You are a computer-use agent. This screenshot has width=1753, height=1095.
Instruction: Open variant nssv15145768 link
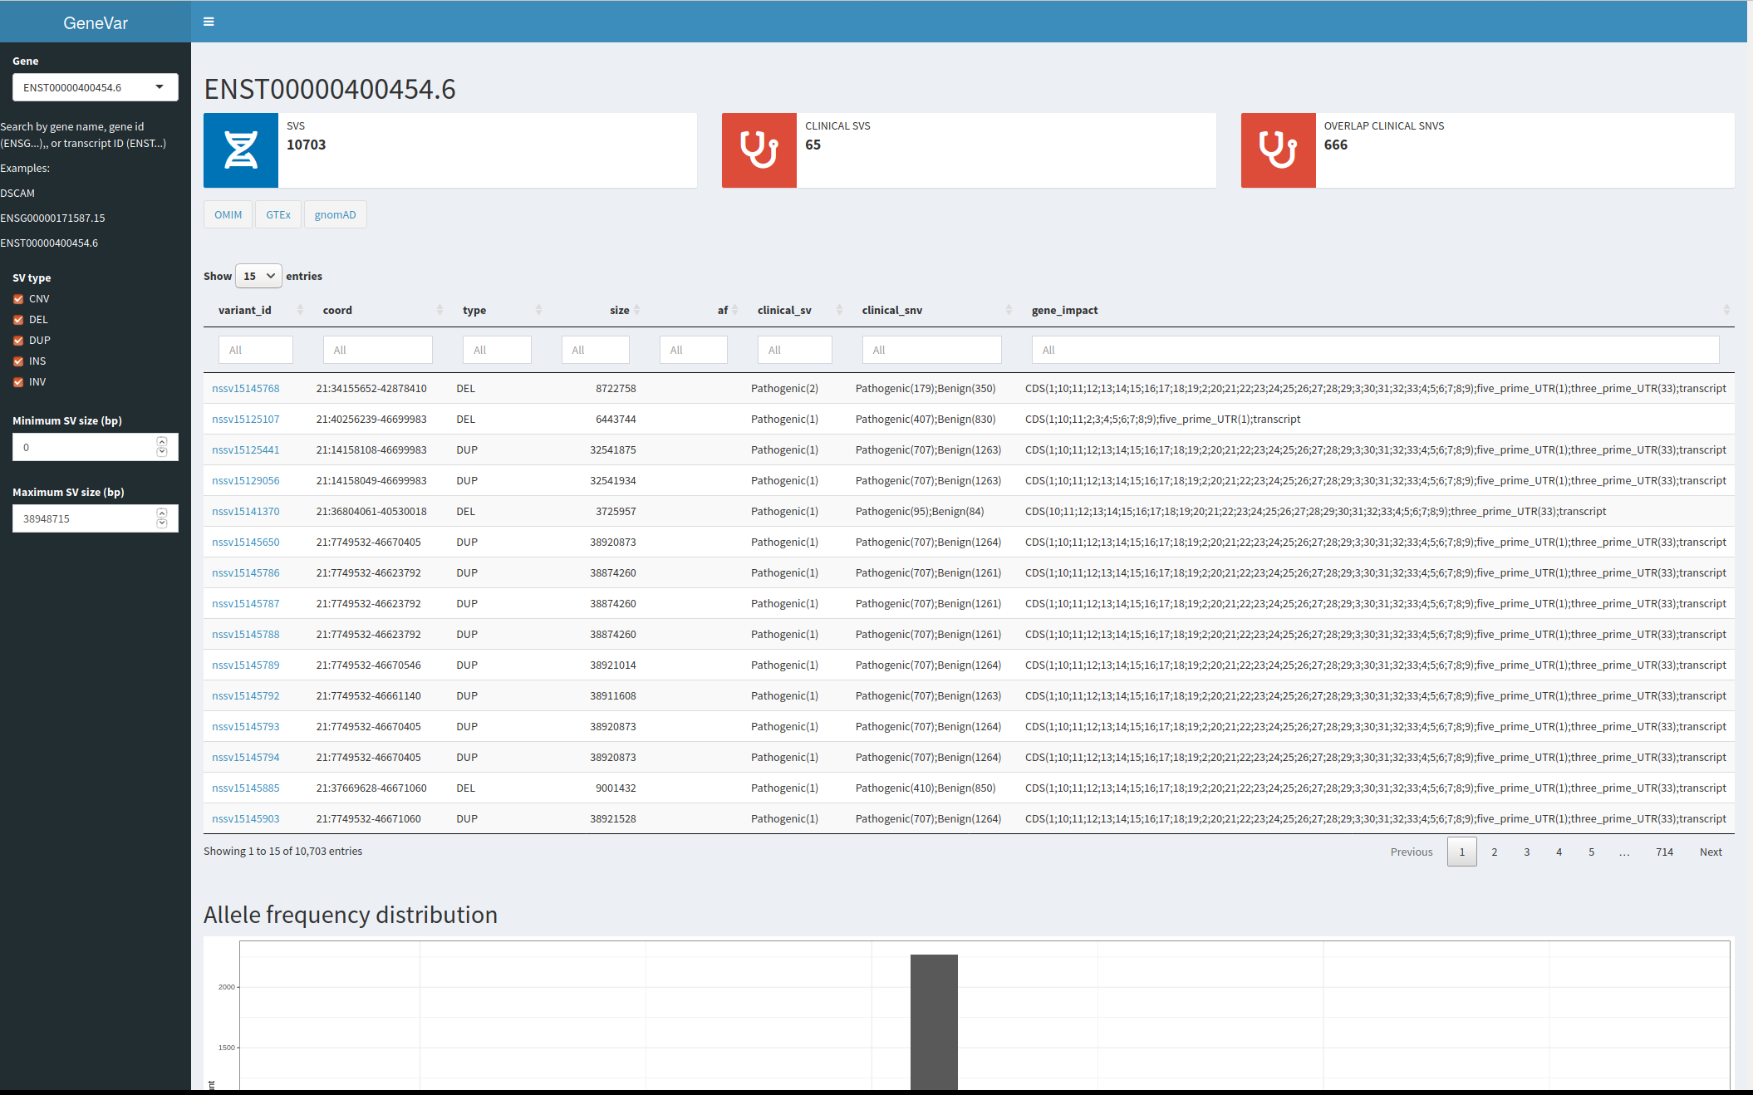(245, 388)
